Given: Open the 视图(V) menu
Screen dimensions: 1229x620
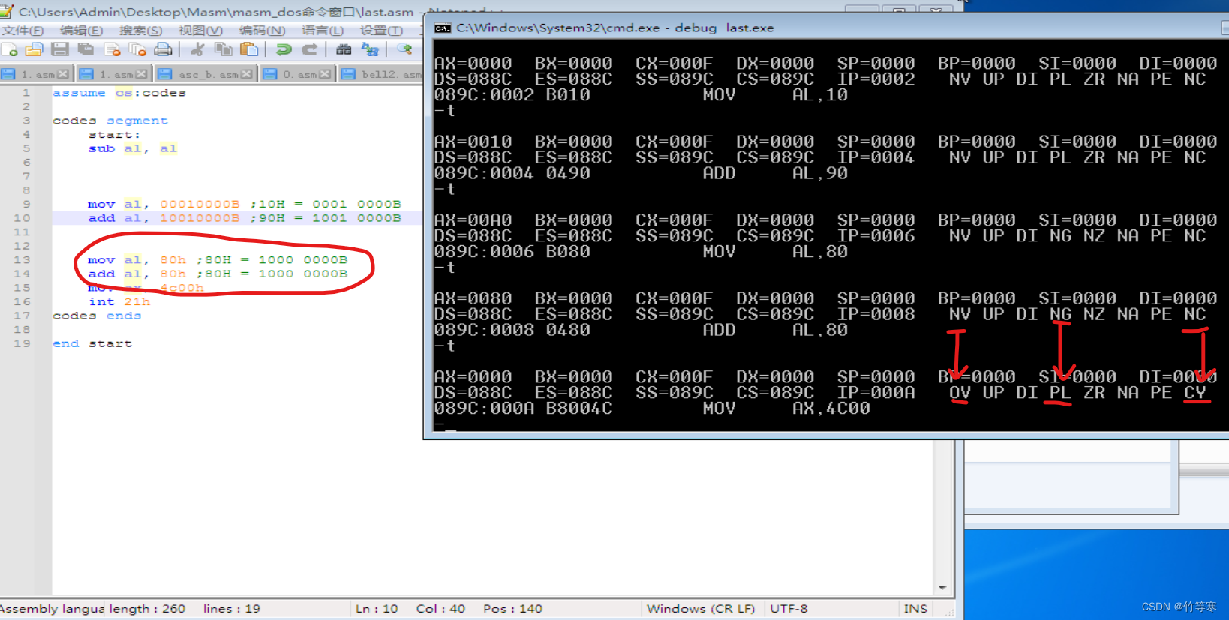Looking at the screenshot, I should (x=200, y=31).
